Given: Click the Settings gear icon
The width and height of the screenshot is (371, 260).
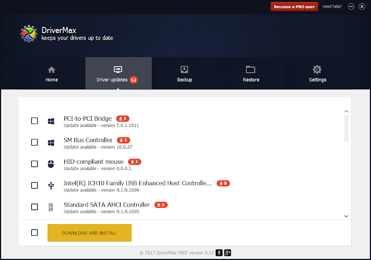Looking at the screenshot, I should click(317, 70).
